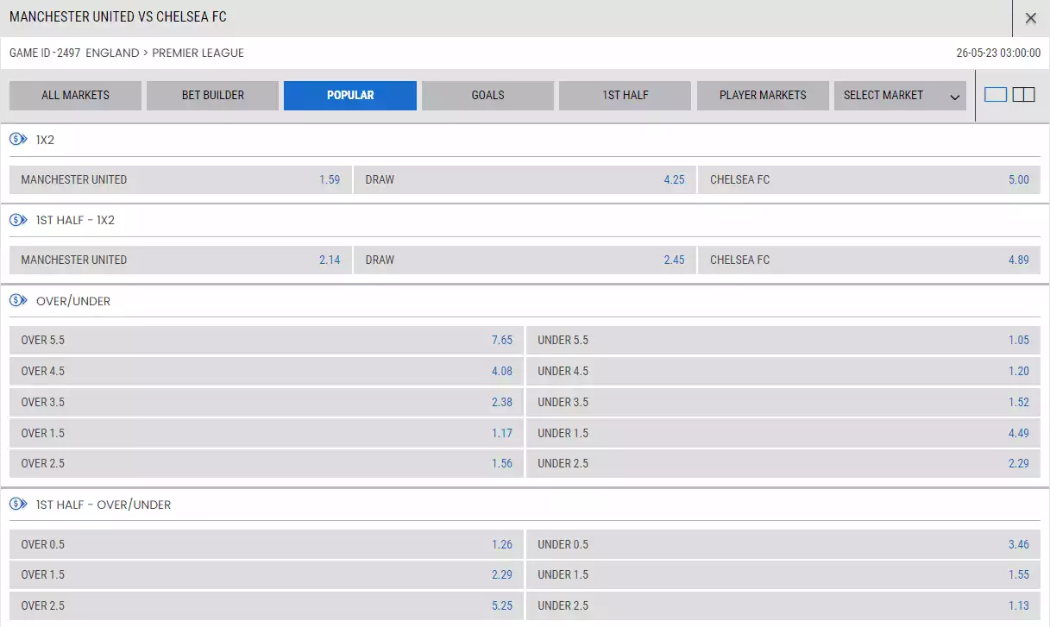Choose OVER 3.5 at 2.38

267,403
